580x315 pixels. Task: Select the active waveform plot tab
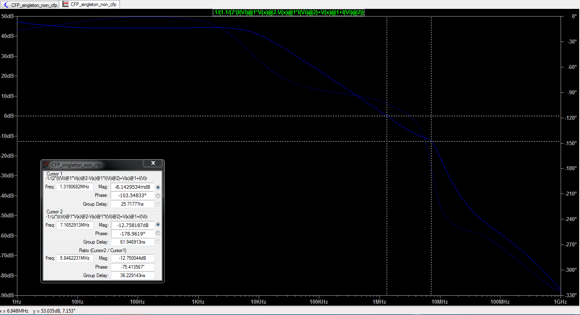pos(89,4)
